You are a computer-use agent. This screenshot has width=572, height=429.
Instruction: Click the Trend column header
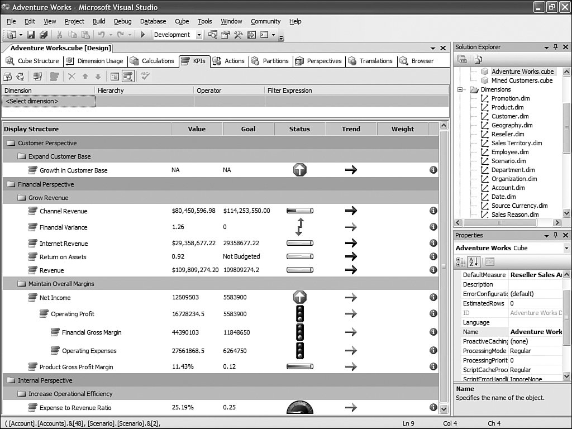tap(351, 129)
